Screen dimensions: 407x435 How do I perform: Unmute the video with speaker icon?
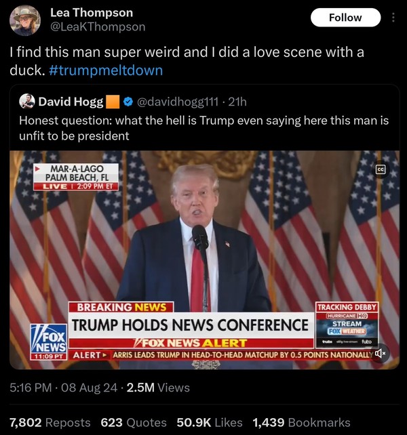coord(380,353)
